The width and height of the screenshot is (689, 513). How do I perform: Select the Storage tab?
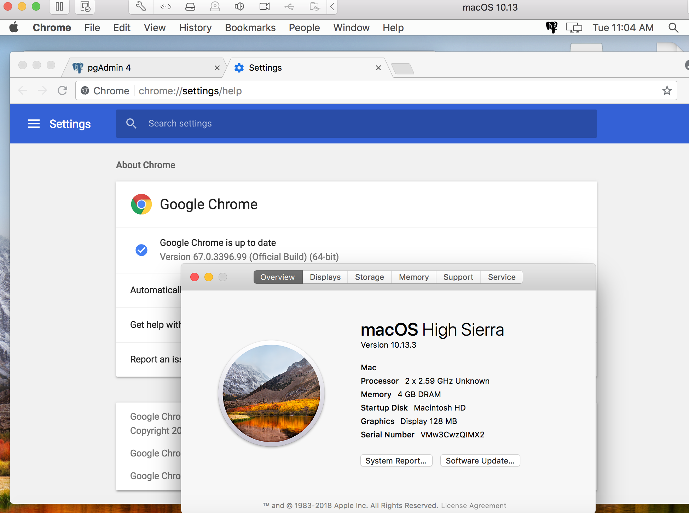pyautogui.click(x=369, y=277)
